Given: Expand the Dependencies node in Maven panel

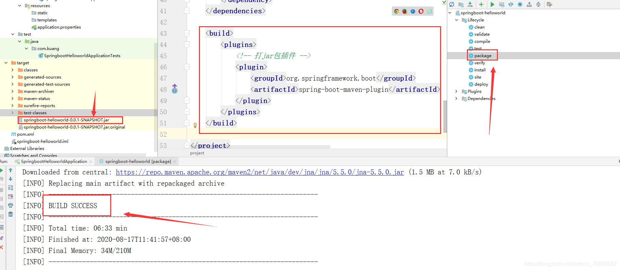Looking at the screenshot, I should tap(457, 99).
